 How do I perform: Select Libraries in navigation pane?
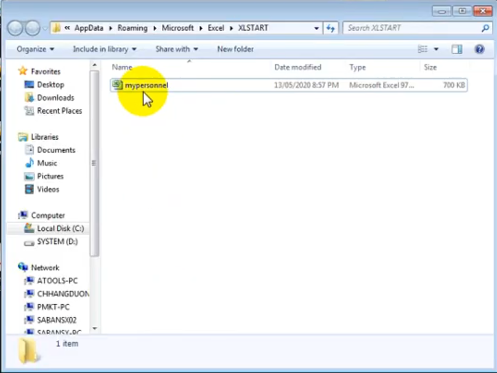(45, 137)
